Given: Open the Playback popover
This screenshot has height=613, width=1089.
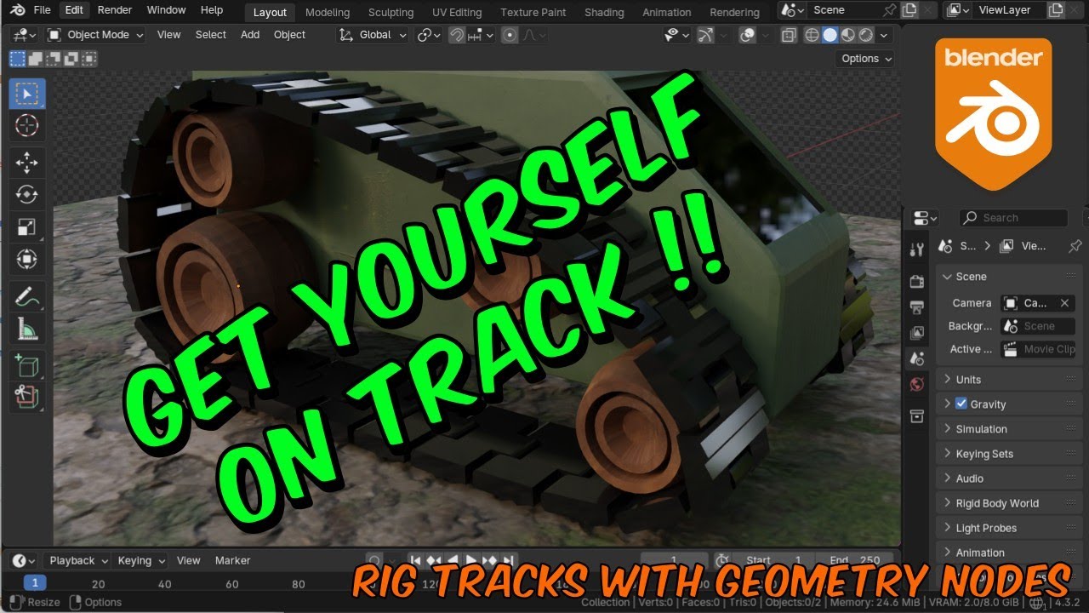Looking at the screenshot, I should (77, 560).
